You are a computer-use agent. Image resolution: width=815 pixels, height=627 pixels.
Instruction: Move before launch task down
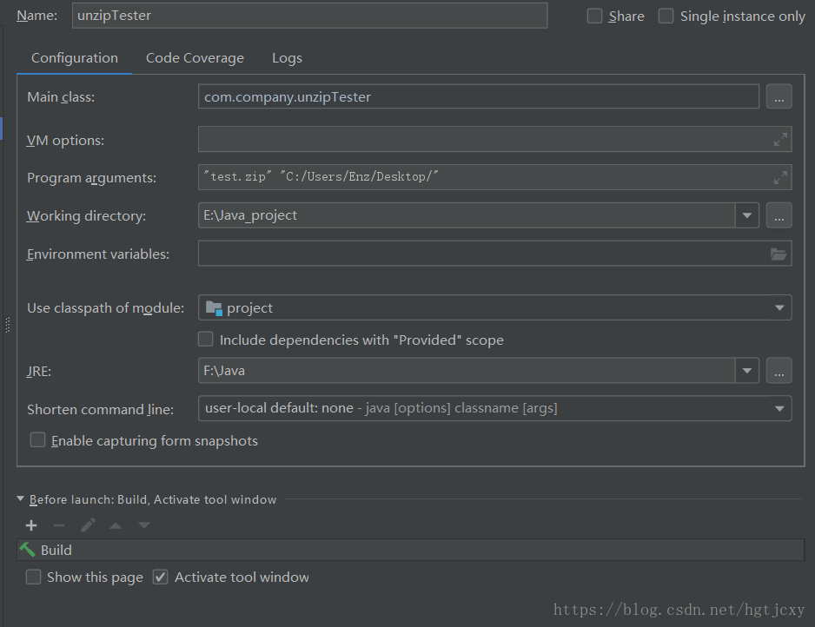point(144,525)
